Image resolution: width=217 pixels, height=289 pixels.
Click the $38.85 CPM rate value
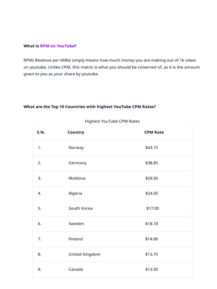151,163
